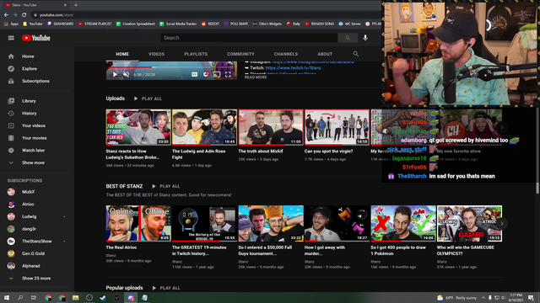Open 'Can you spot the virgin?' thumbnail
540x303 pixels.
337,127
